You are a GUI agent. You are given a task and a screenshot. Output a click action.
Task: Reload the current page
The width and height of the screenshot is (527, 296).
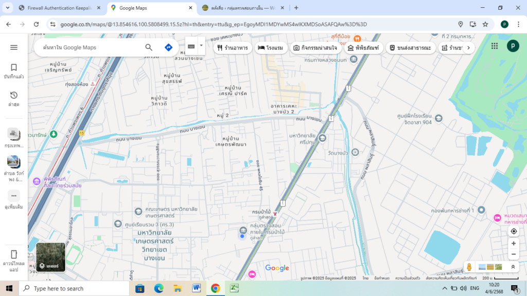[x=37, y=24]
